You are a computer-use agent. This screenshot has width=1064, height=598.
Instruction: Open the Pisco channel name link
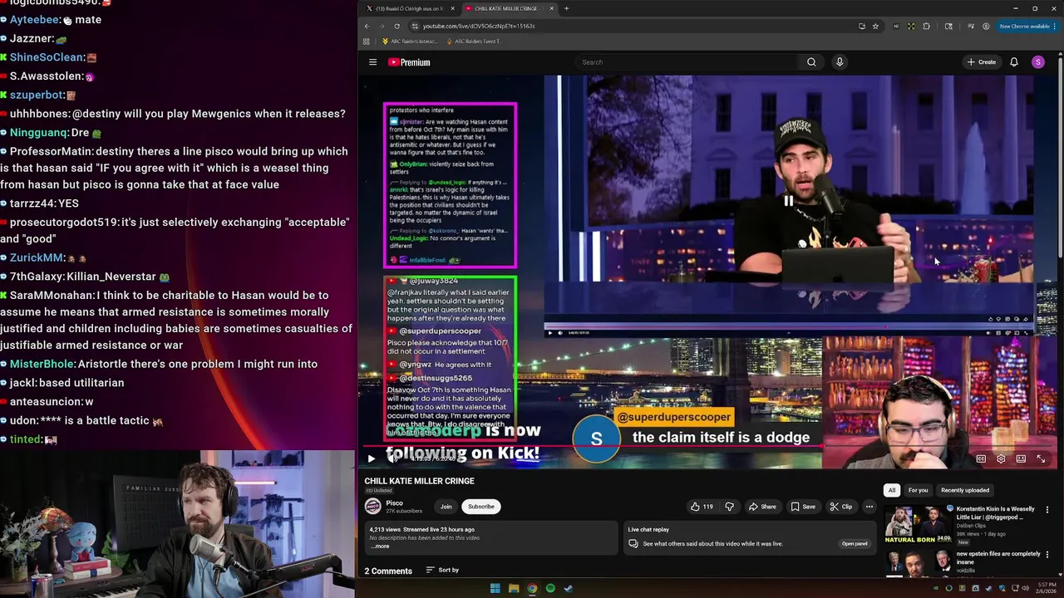tap(395, 502)
